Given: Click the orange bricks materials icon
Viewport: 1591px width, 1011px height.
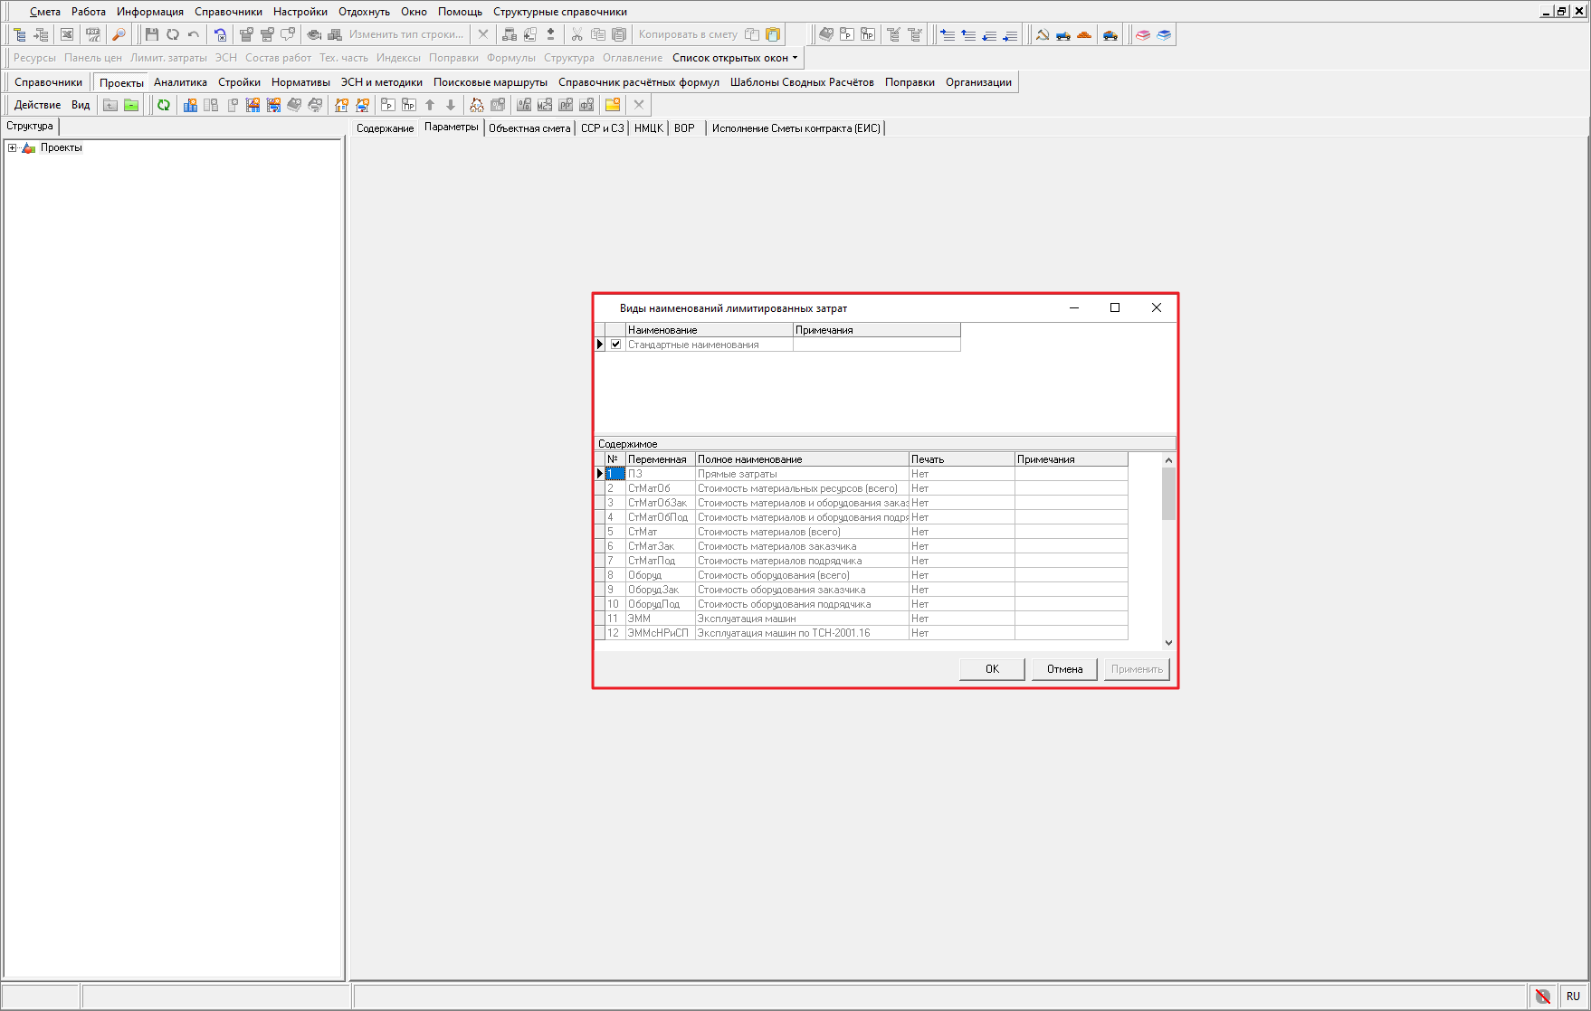Looking at the screenshot, I should pos(1084,34).
